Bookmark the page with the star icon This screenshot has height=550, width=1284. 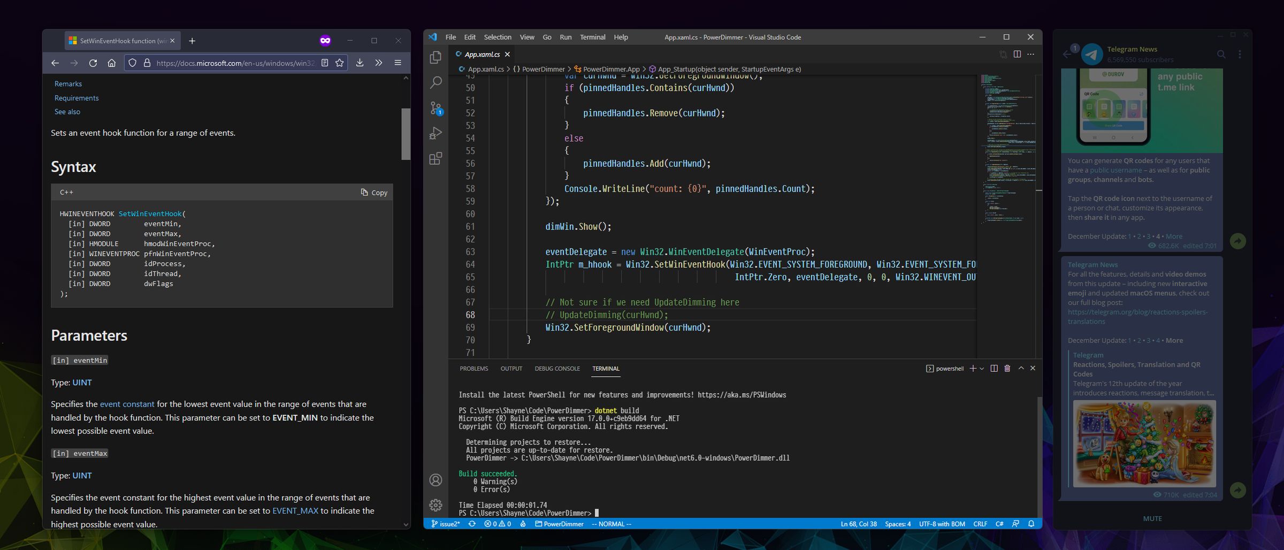point(339,63)
